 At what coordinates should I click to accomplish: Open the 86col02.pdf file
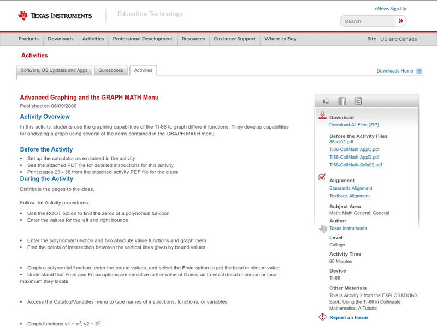pyautogui.click(x=341, y=142)
